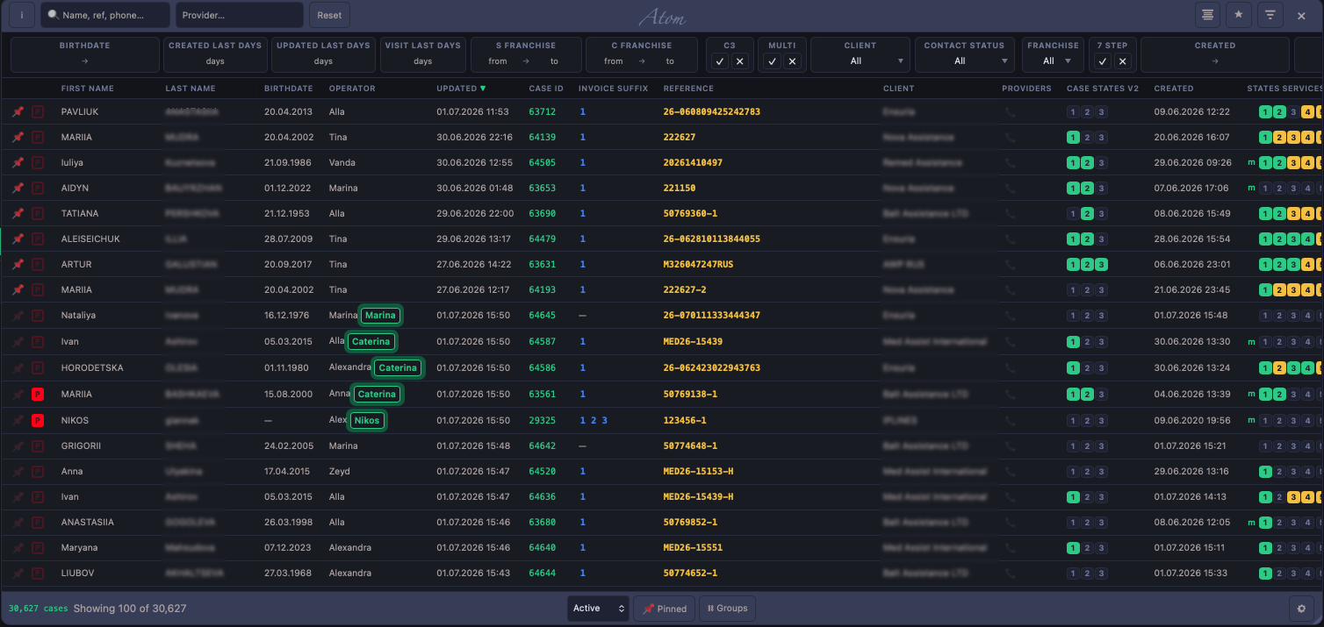Sort by the LAST NAME column header

pyautogui.click(x=190, y=89)
